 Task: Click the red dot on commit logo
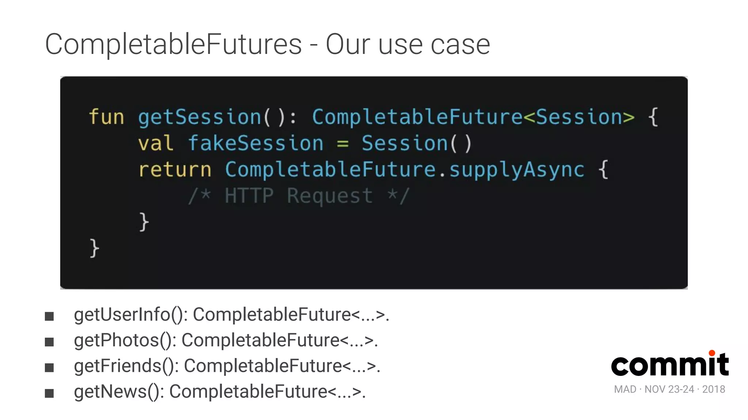(x=712, y=353)
